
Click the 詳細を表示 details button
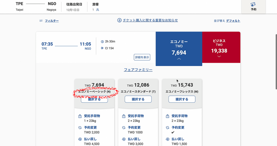point(142,57)
